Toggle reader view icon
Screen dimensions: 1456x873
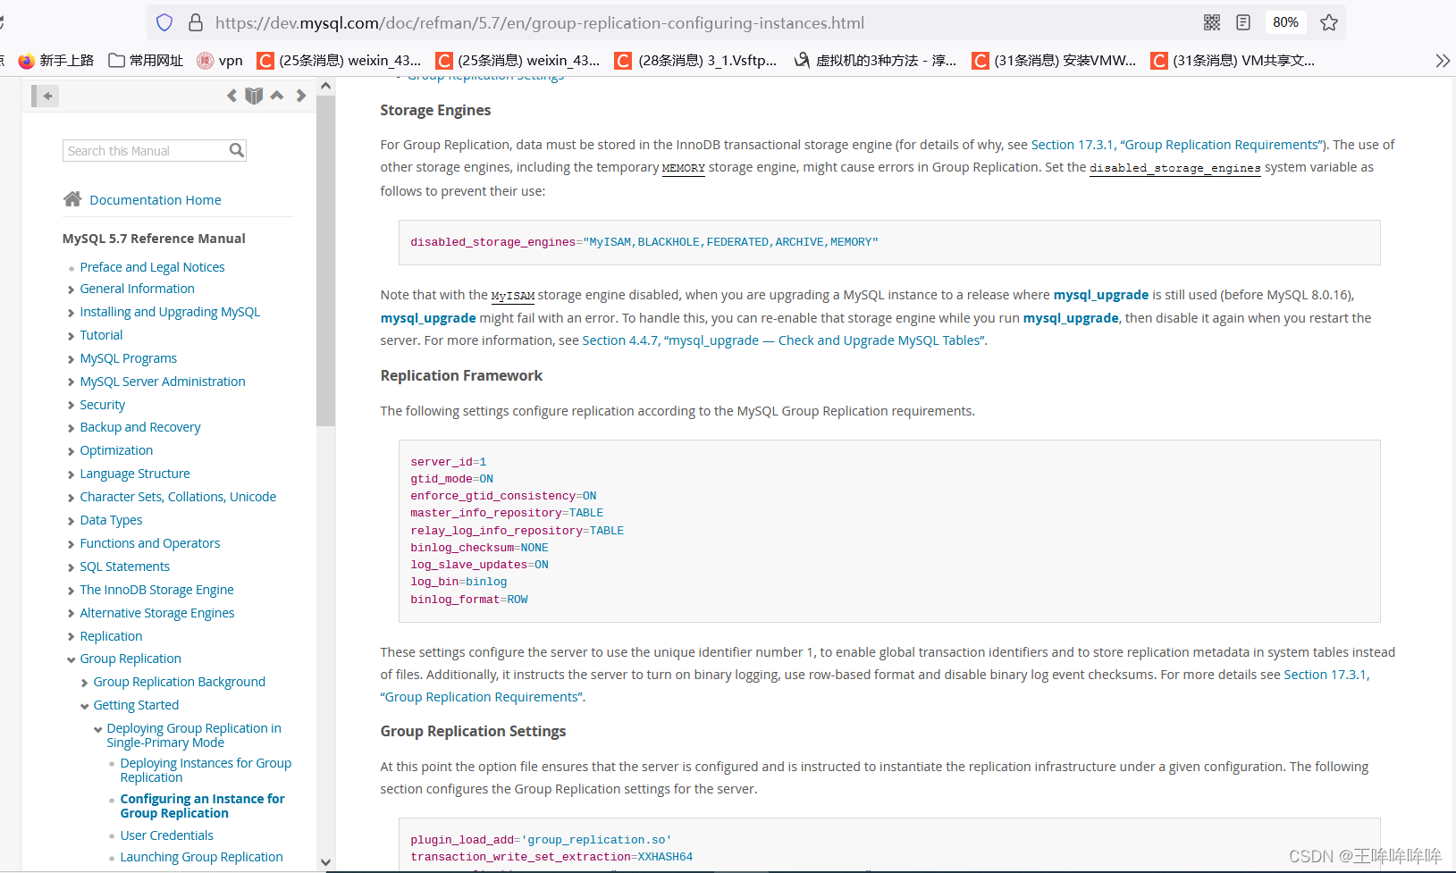pos(1243,22)
